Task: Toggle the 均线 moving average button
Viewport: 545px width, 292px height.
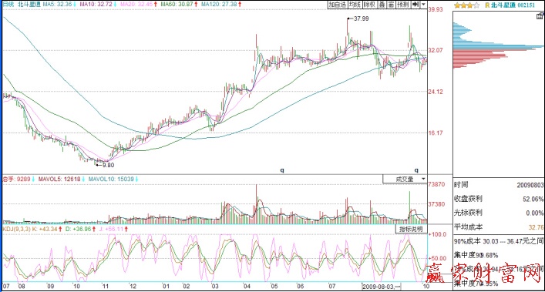Action: [355, 5]
